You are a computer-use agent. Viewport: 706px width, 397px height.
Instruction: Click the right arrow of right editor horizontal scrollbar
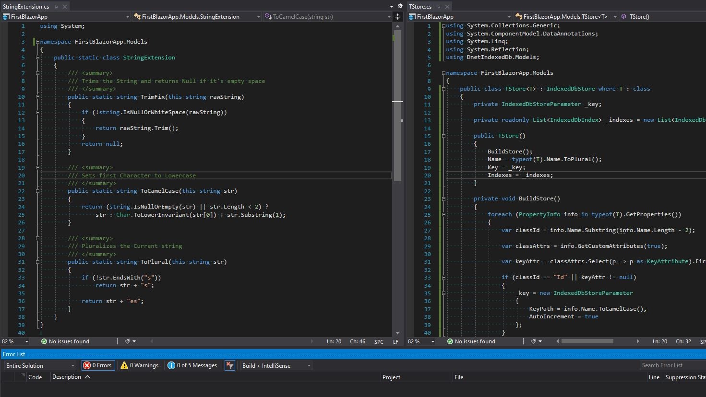pyautogui.click(x=638, y=341)
